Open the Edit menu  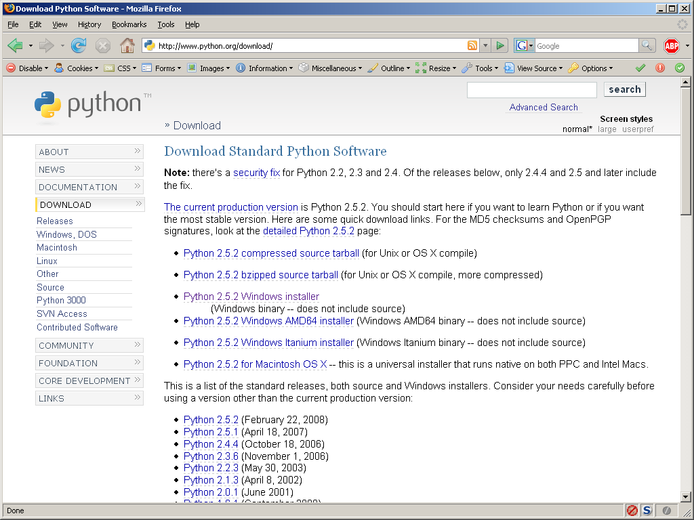click(x=35, y=24)
